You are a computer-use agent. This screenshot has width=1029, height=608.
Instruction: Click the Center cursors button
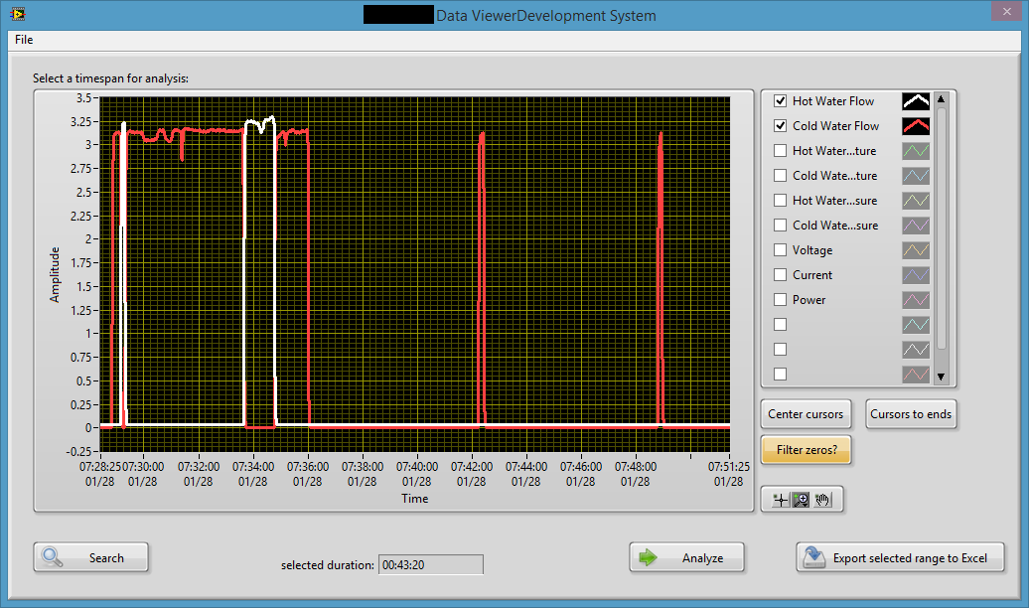(x=806, y=414)
